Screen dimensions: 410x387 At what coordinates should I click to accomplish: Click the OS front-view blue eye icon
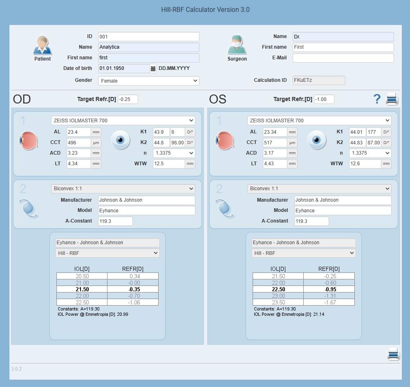coord(316,140)
